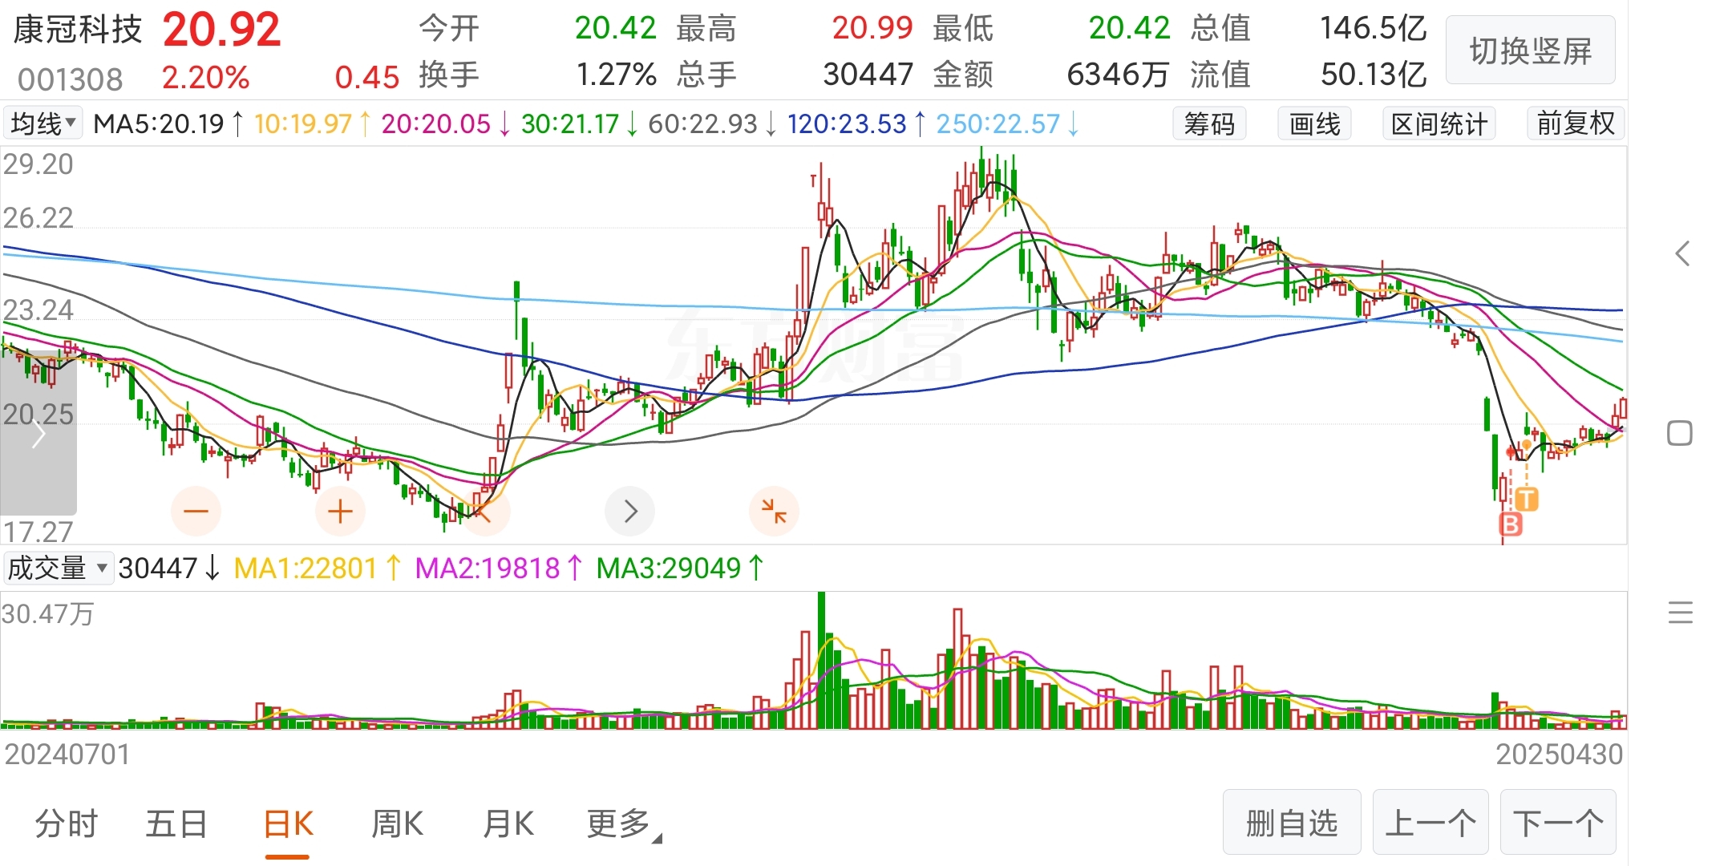Click the MA5:20.19 value
The image size is (1732, 866).
tap(159, 123)
